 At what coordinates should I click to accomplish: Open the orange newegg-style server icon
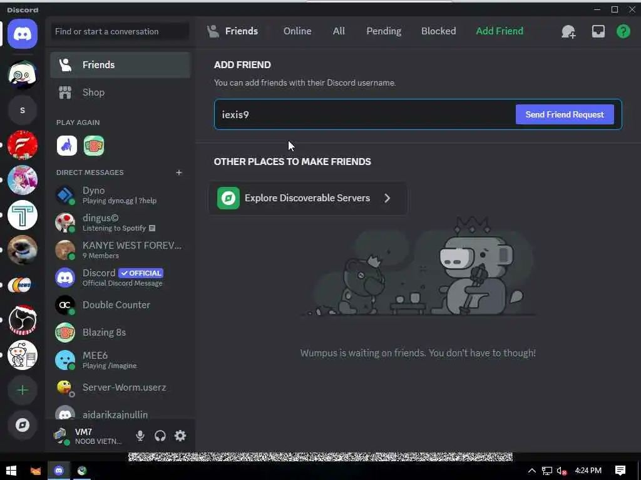pos(23,285)
